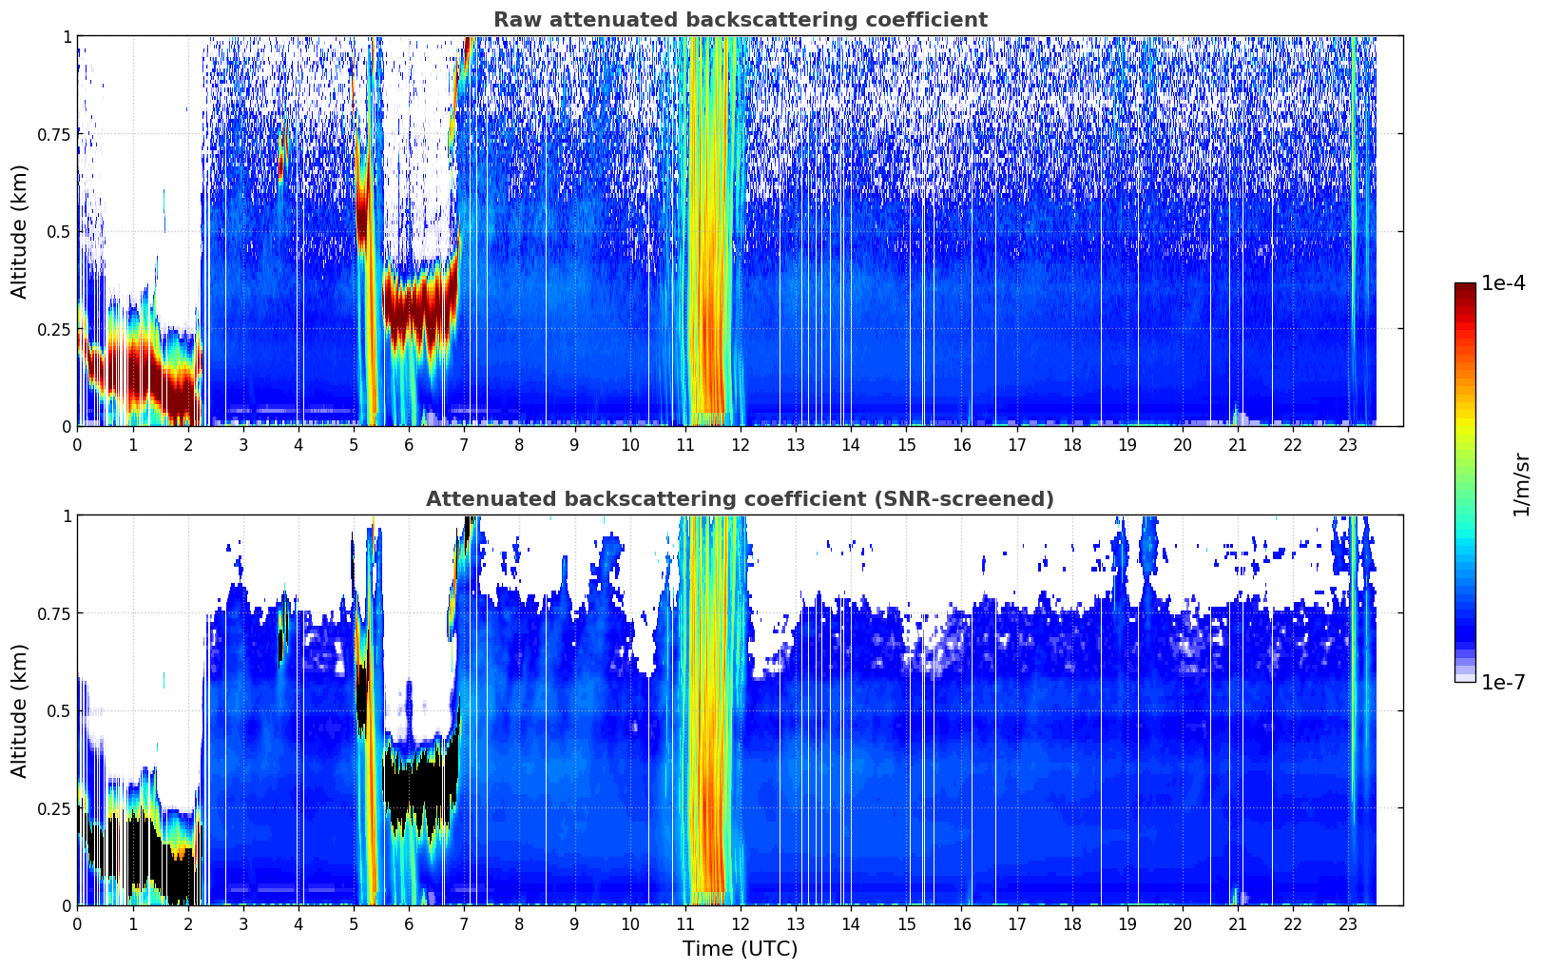Viewport: 1541px width, 970px height.
Task: Click the 0.25 altitude tick on bottom plot
Action: (x=54, y=808)
